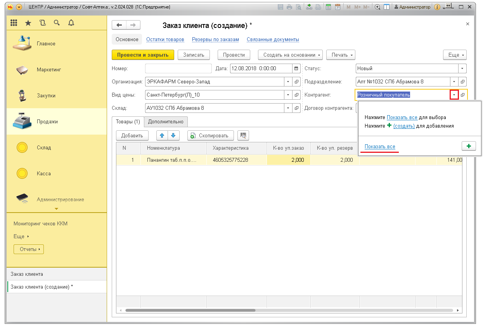The width and height of the screenshot is (483, 327).
Task: Click the notifications bell icon
Action: [71, 23]
